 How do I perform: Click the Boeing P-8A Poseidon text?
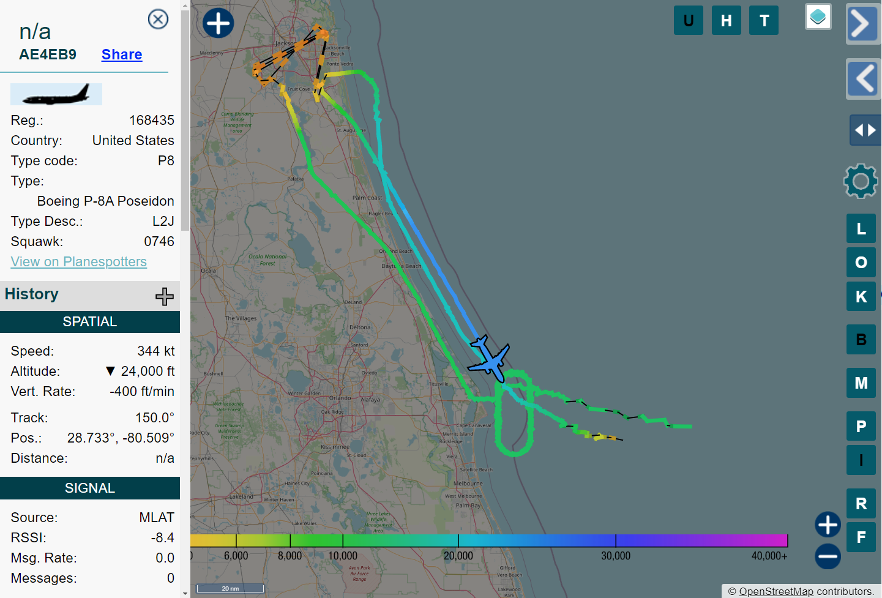tap(106, 201)
